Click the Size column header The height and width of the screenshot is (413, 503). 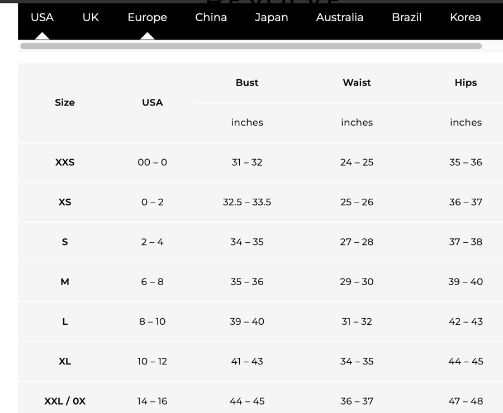65,103
